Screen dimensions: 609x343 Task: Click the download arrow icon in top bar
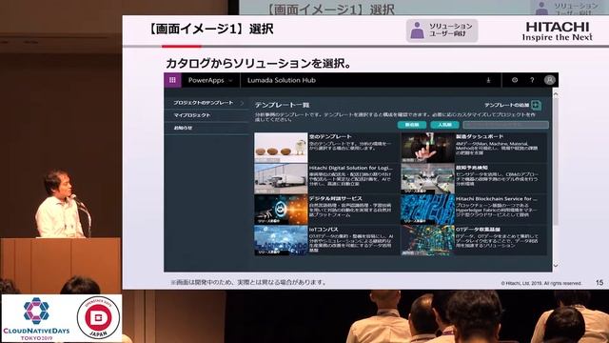pyautogui.click(x=488, y=80)
